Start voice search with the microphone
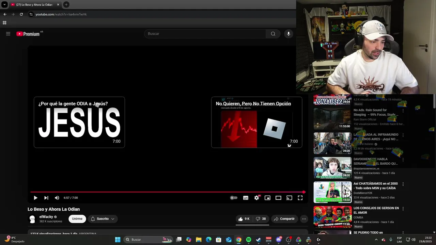This screenshot has width=436, height=245. click(x=289, y=34)
